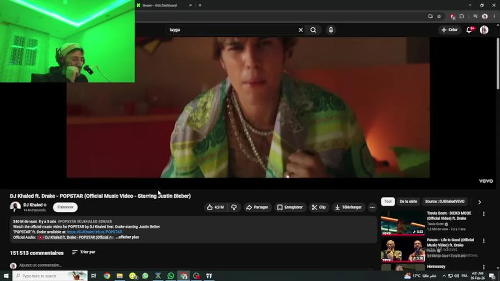Open a new browser tab with the plus
The width and height of the screenshot is (500, 281).
pos(200,5)
